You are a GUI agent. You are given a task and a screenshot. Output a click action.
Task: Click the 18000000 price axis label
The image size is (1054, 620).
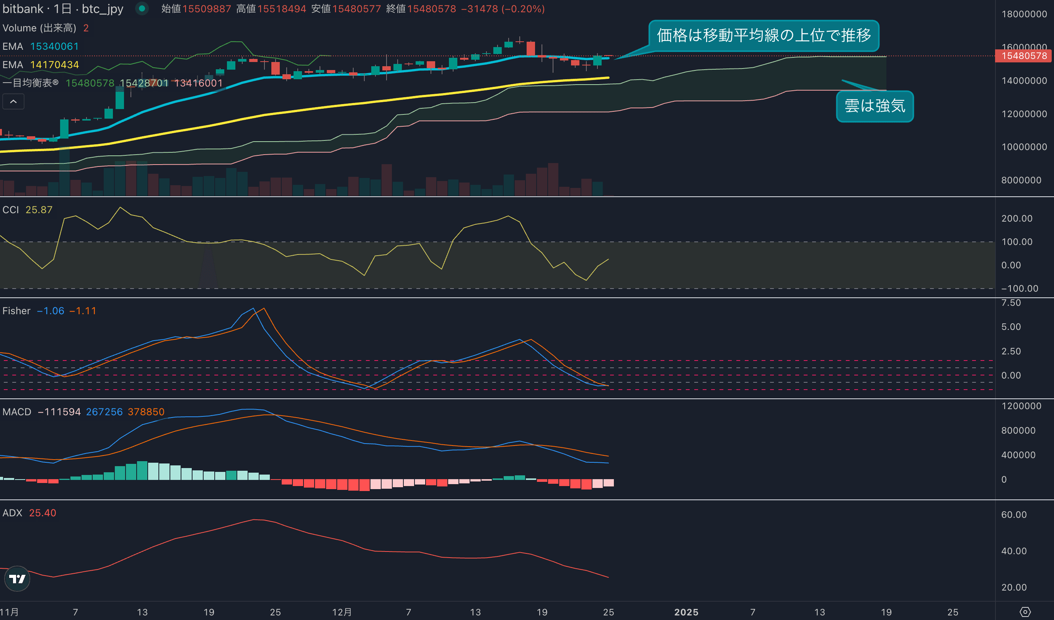[x=1023, y=14]
